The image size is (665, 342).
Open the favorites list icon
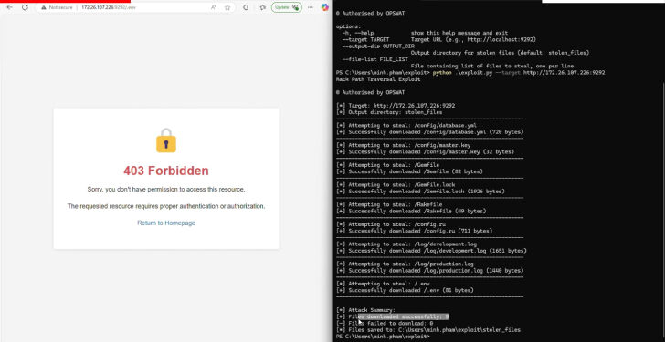[262, 7]
